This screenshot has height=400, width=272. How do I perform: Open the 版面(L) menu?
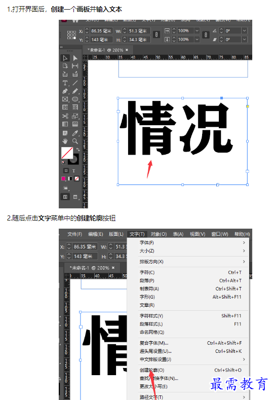tap(116, 234)
